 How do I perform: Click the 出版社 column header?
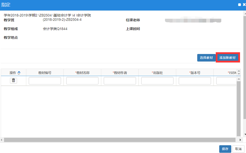[157, 73]
